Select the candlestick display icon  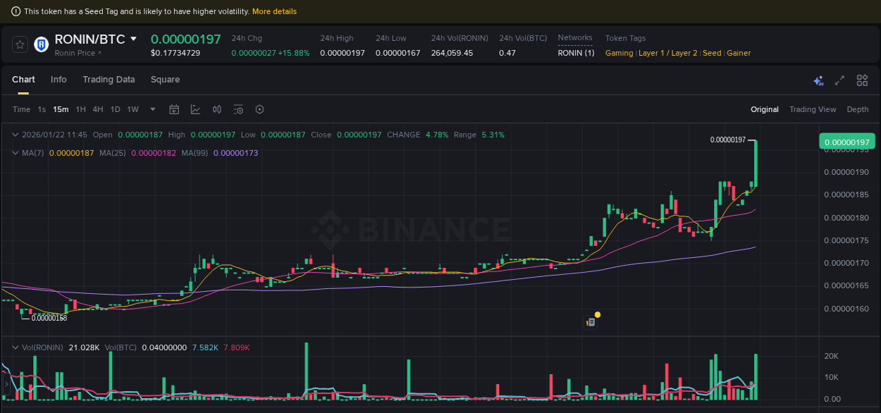tap(216, 109)
